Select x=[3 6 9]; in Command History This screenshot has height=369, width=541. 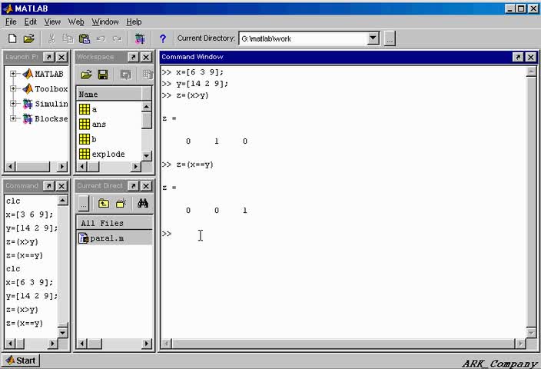click(x=29, y=214)
